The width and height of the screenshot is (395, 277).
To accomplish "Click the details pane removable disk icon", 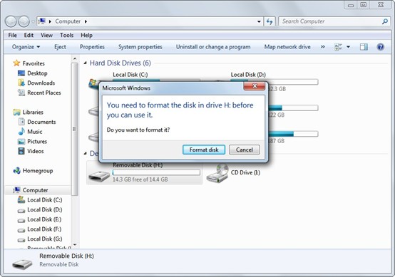I will tap(22, 264).
